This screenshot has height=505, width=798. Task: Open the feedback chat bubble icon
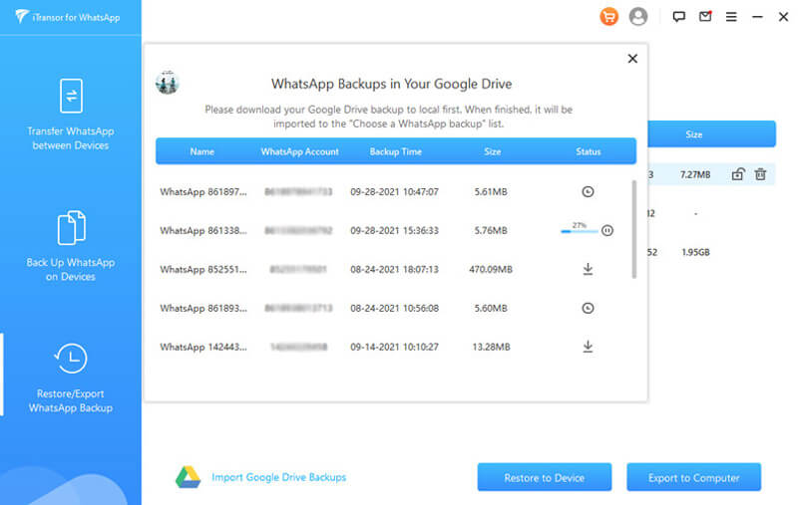[678, 17]
